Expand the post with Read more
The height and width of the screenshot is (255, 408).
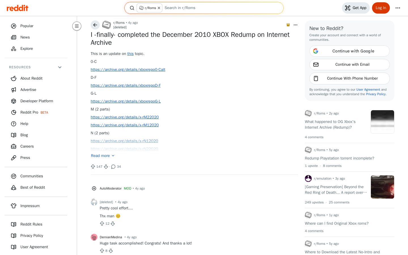point(103,156)
